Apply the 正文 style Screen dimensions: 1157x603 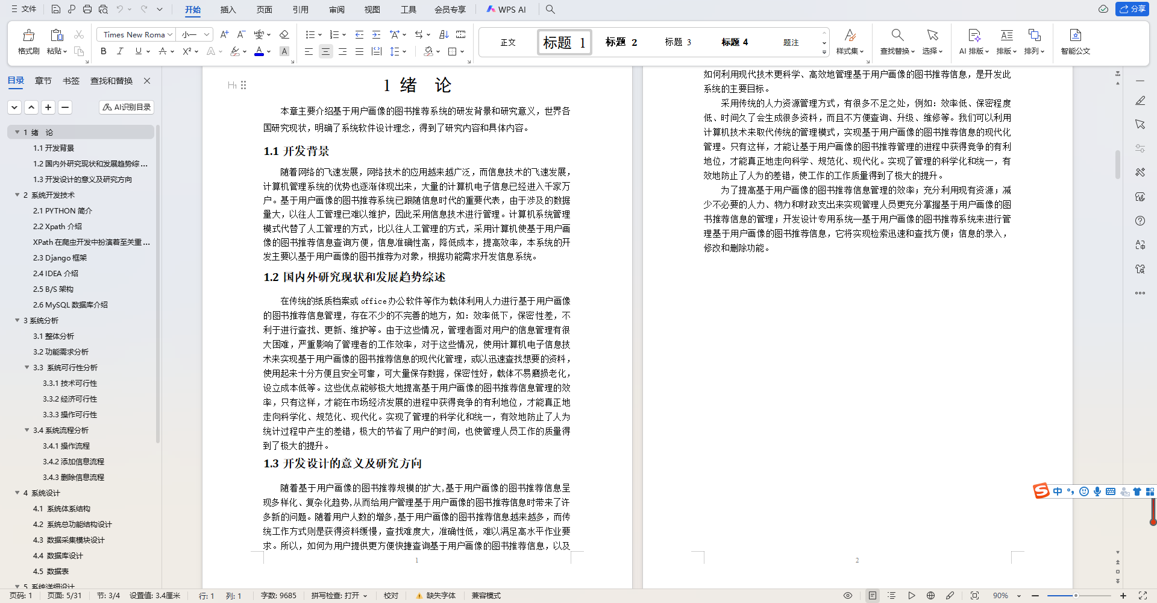click(508, 42)
